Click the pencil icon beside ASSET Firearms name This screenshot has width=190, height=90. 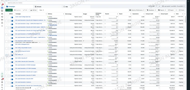pyautogui.click(x=32, y=41)
